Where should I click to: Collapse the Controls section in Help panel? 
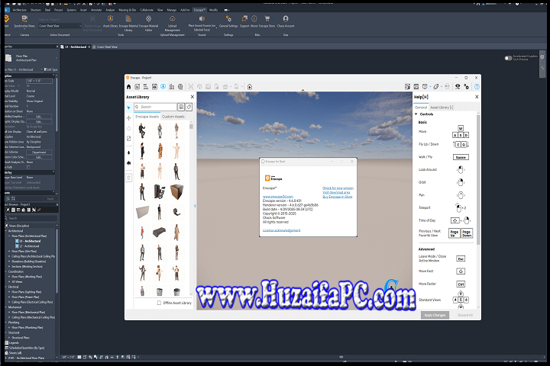coord(416,114)
